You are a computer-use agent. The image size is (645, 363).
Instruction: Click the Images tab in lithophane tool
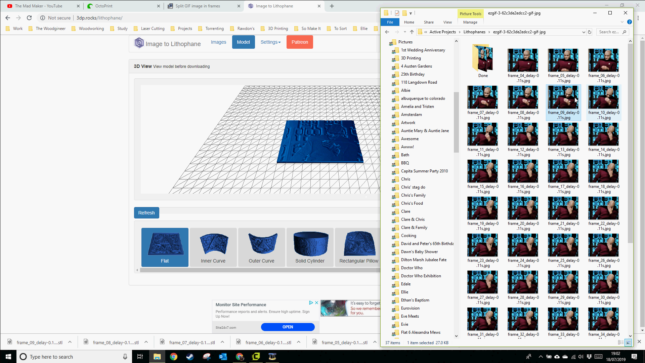(218, 42)
